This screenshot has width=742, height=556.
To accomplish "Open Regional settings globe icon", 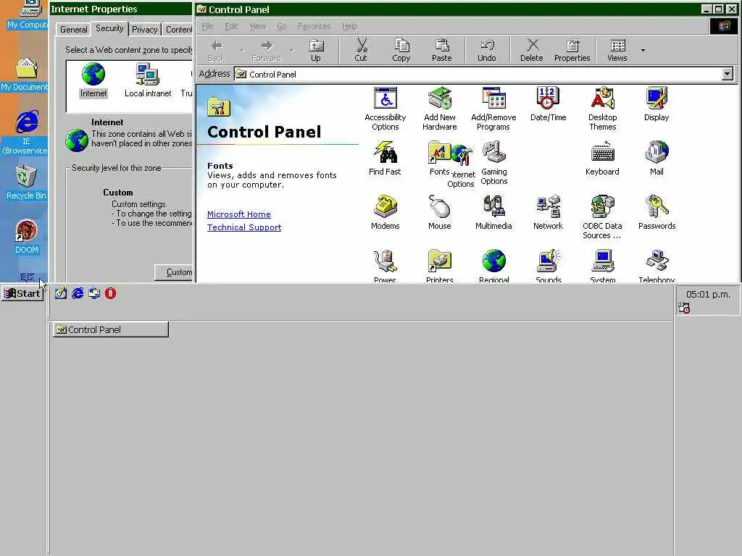I will click(x=494, y=266).
